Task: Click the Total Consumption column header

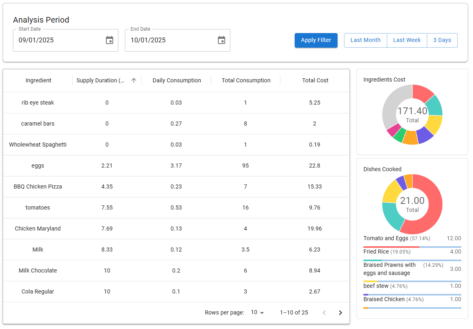Action: click(x=246, y=80)
